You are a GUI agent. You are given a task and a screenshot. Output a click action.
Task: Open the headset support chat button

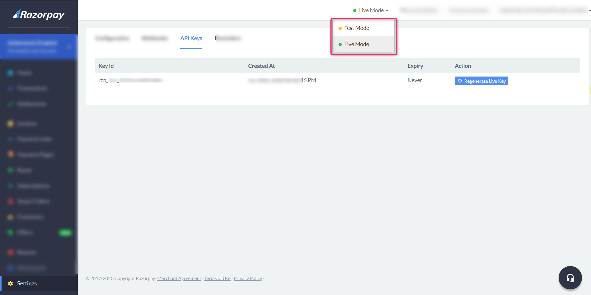pyautogui.click(x=570, y=278)
